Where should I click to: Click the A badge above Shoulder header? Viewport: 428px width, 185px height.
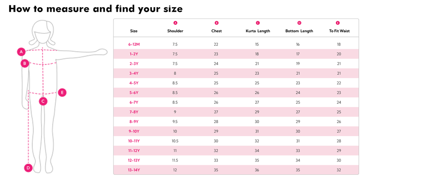[175, 23]
